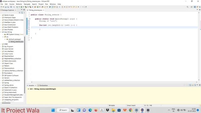Open Microsoft Edge from the taskbar
Viewport: 201px width, 113px height.
coord(90,110)
